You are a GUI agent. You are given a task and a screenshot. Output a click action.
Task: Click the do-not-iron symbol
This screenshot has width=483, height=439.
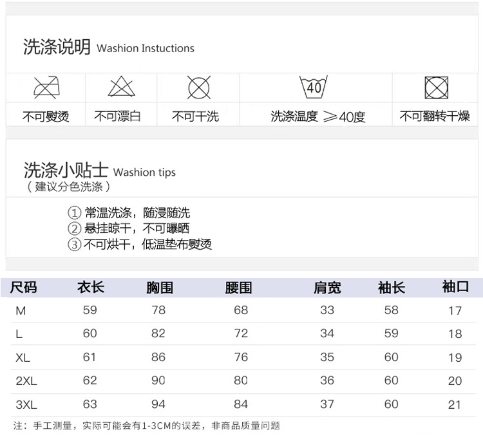click(45, 87)
